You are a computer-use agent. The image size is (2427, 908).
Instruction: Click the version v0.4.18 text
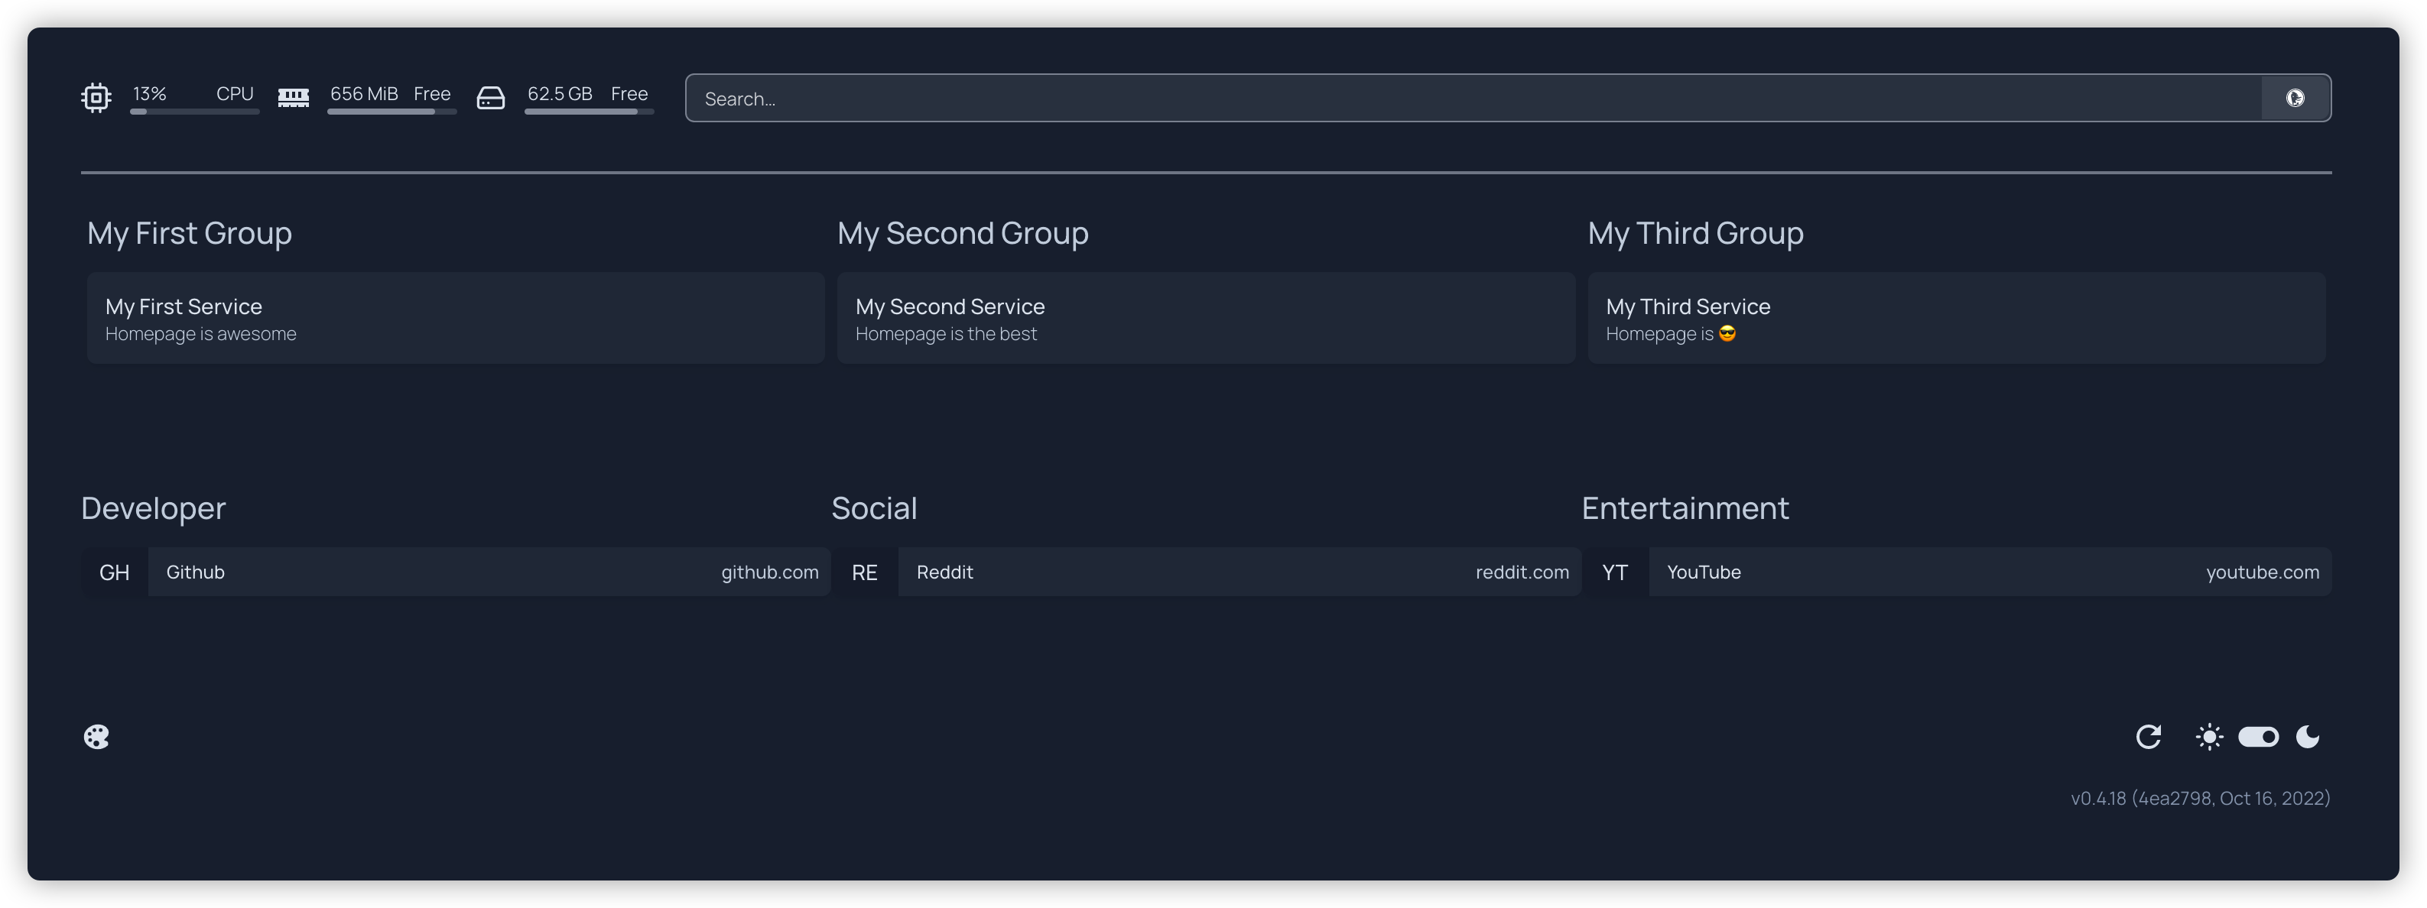(x=2200, y=798)
